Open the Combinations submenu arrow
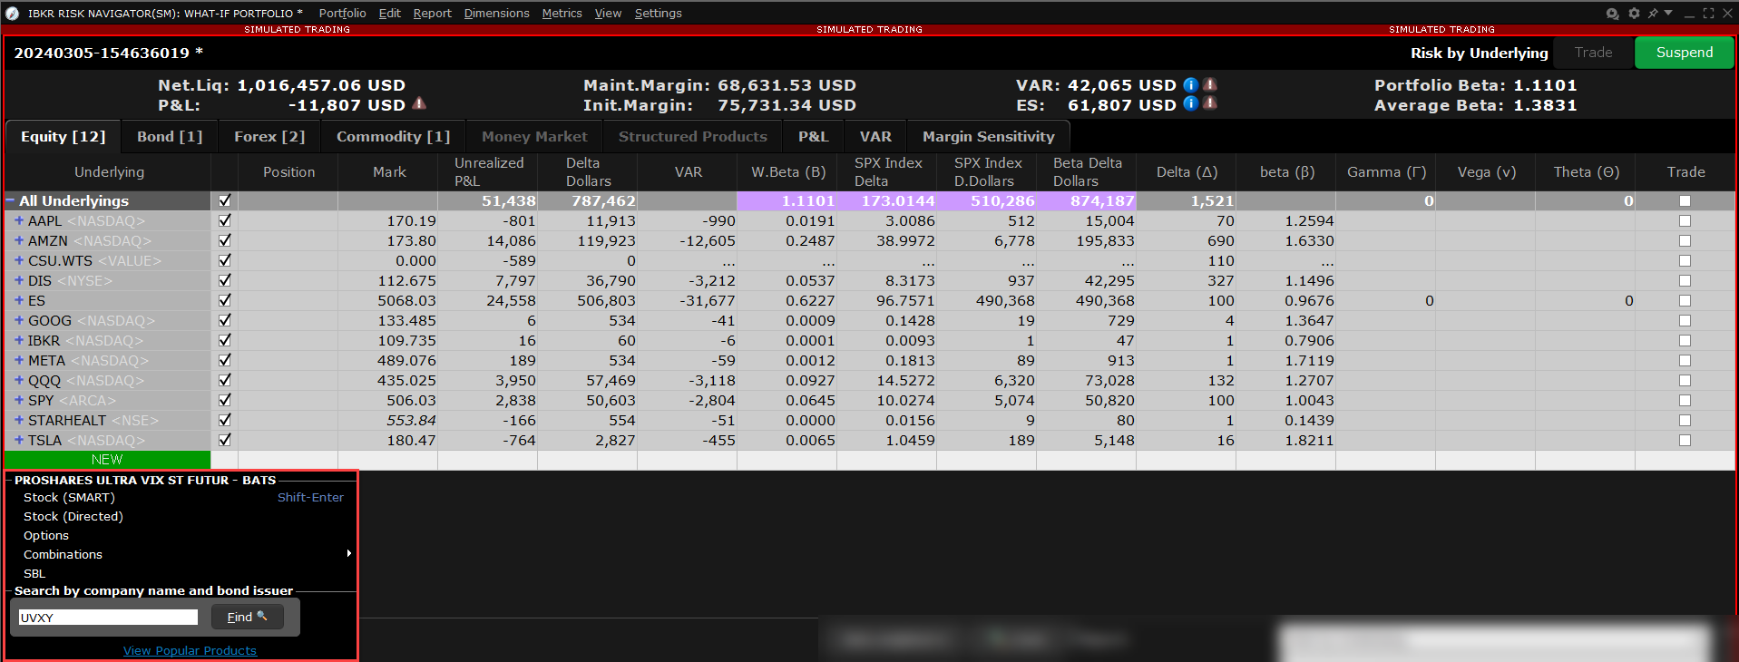 349,553
